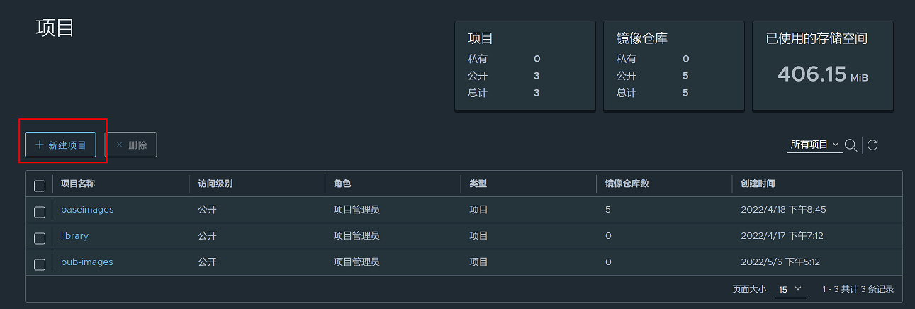
Task: Click the X icon on delete button
Action: [x=119, y=145]
